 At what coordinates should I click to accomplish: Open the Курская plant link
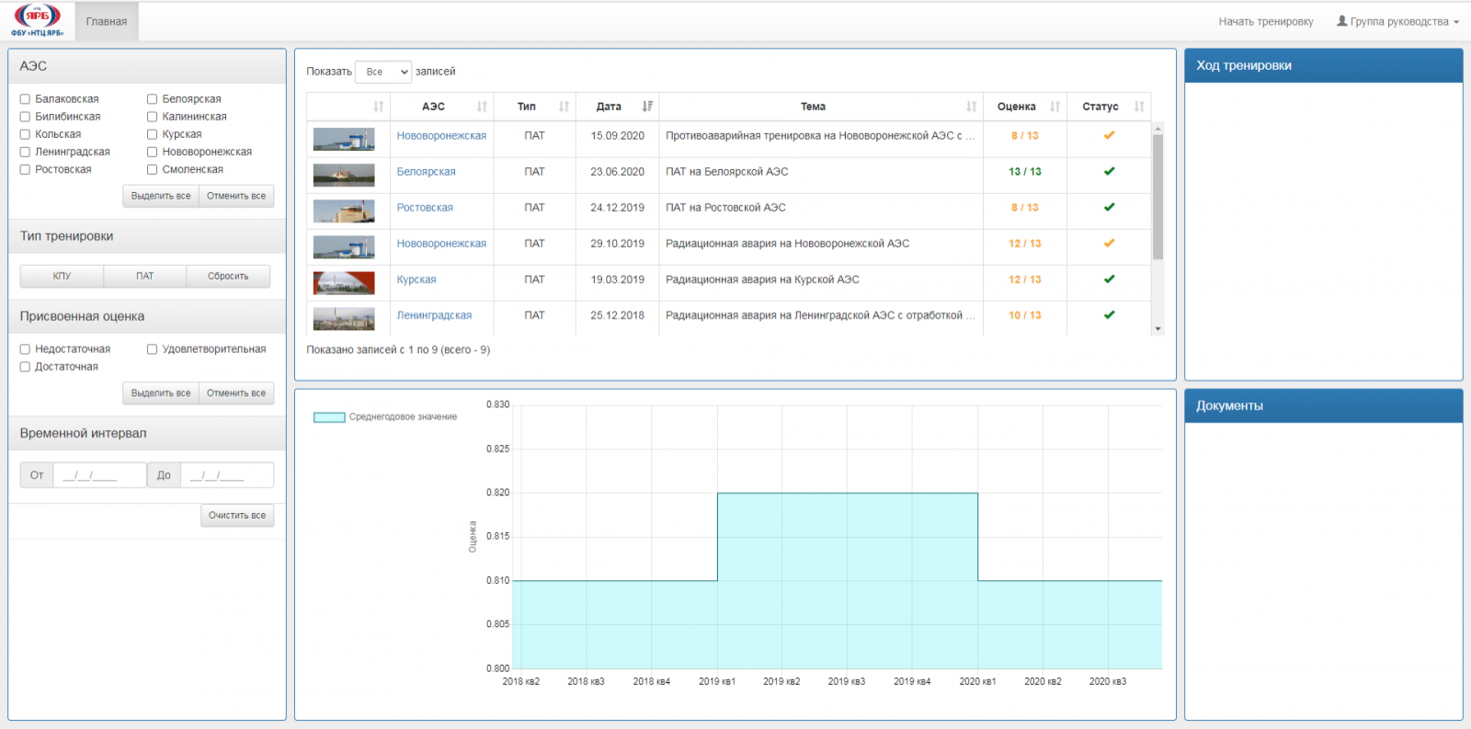tap(416, 279)
